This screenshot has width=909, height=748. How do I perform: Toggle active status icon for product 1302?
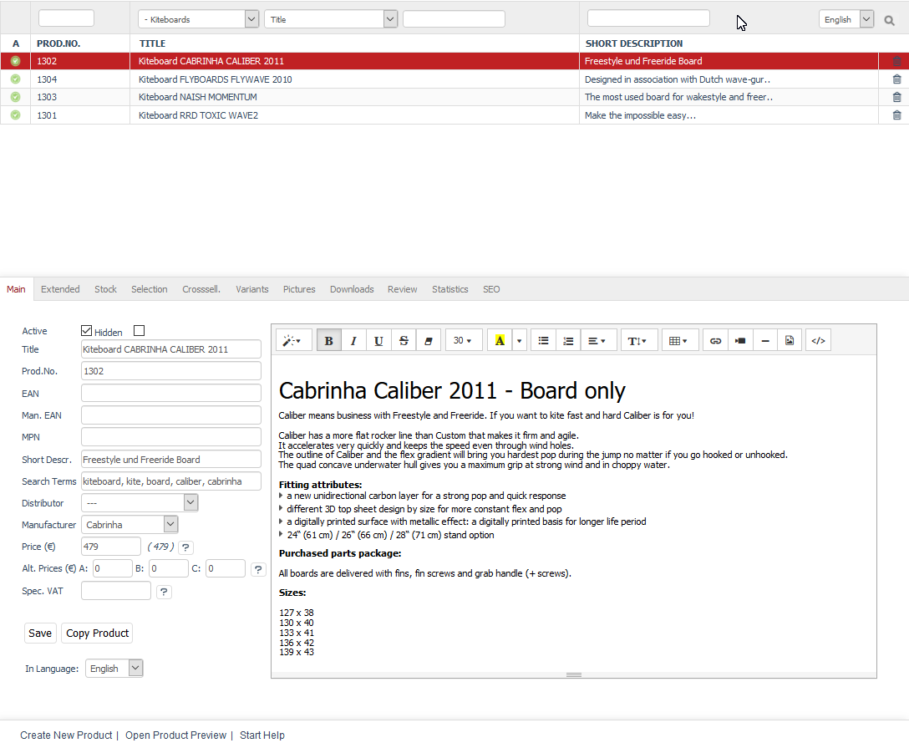[x=16, y=61]
